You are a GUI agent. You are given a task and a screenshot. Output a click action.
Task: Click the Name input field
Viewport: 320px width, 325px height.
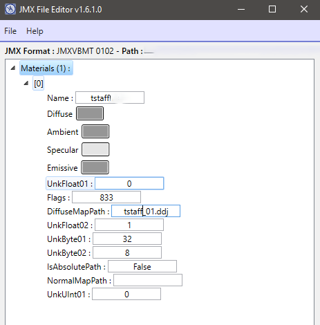point(110,98)
